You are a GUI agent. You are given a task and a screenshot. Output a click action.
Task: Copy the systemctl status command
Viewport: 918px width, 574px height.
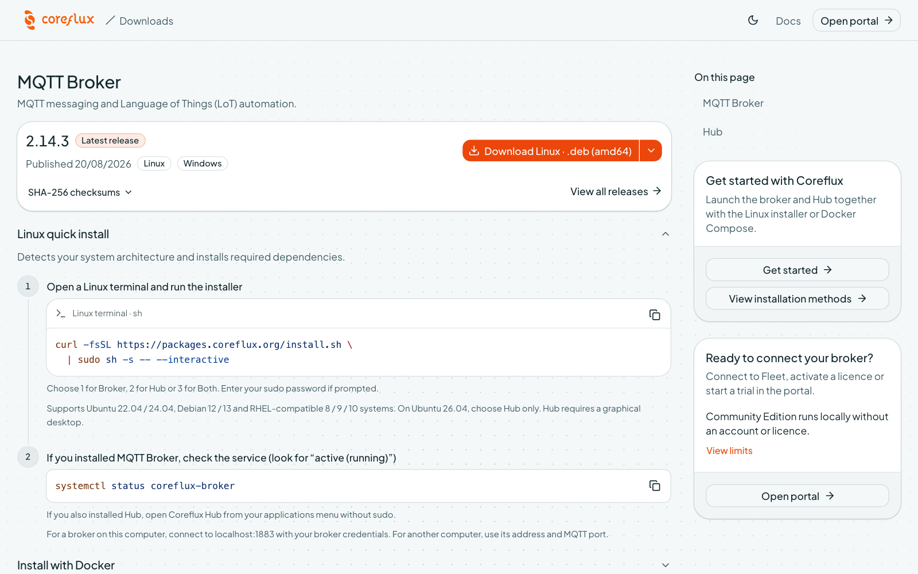click(x=655, y=486)
